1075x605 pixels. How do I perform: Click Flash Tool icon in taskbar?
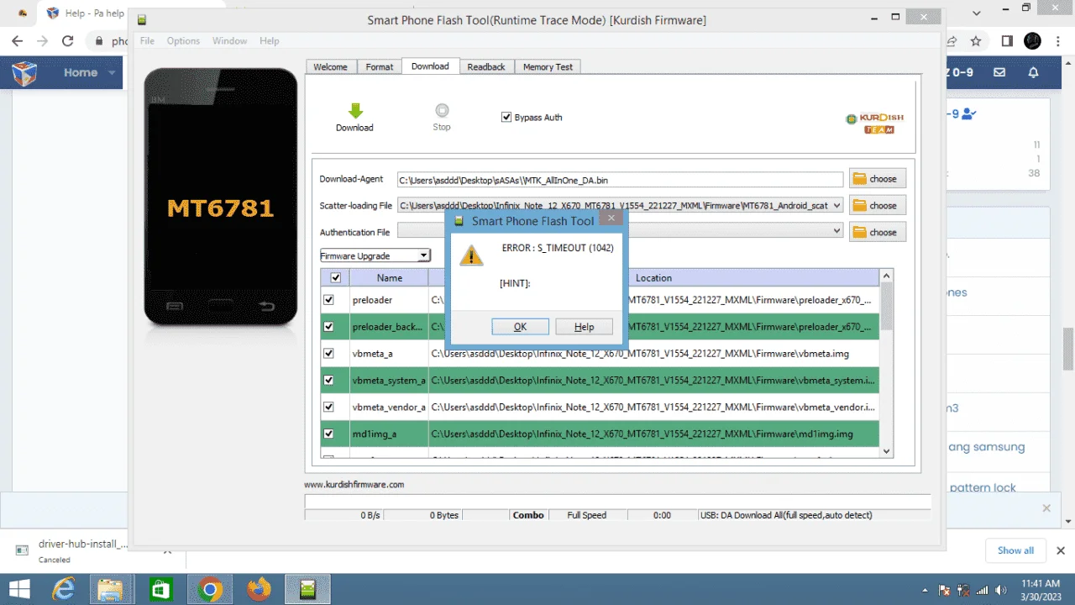307,589
